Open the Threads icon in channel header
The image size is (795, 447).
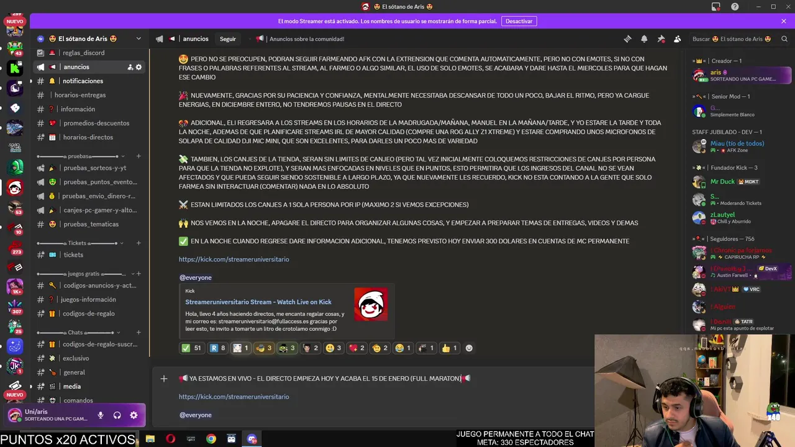coord(627,38)
